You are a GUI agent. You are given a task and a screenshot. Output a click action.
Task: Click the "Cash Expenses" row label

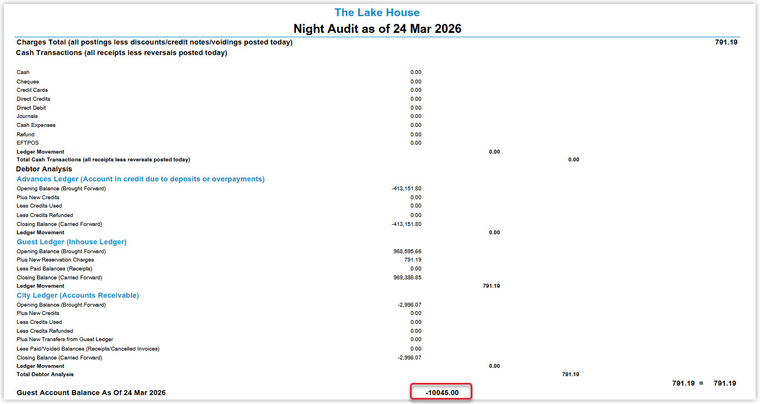[36, 125]
